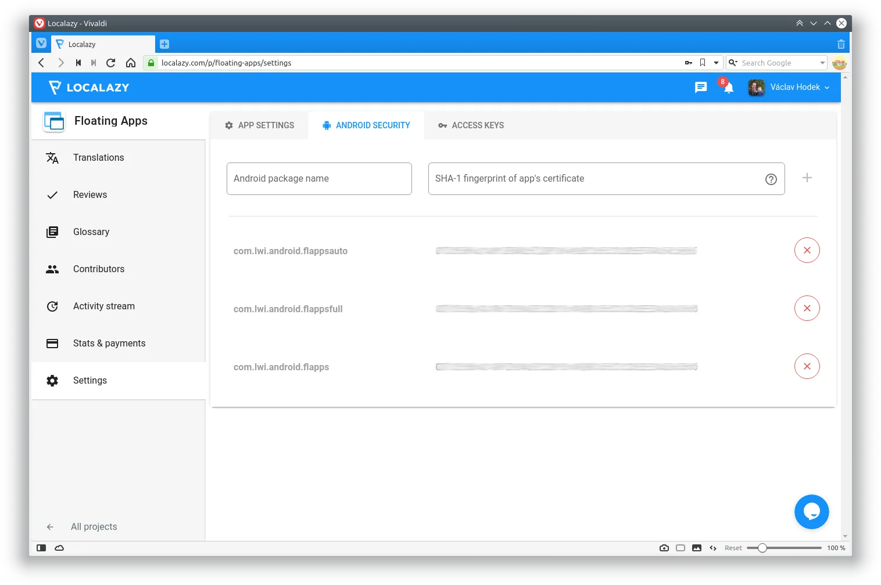Toggle image loading in status bar
This screenshot has height=585, width=881.
(696, 548)
